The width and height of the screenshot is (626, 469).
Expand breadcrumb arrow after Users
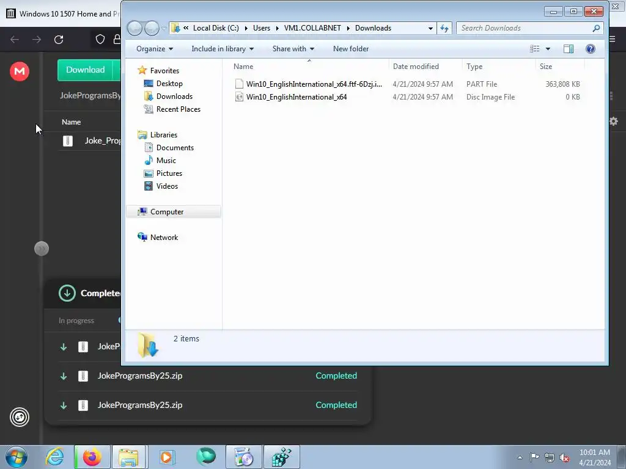(277, 28)
